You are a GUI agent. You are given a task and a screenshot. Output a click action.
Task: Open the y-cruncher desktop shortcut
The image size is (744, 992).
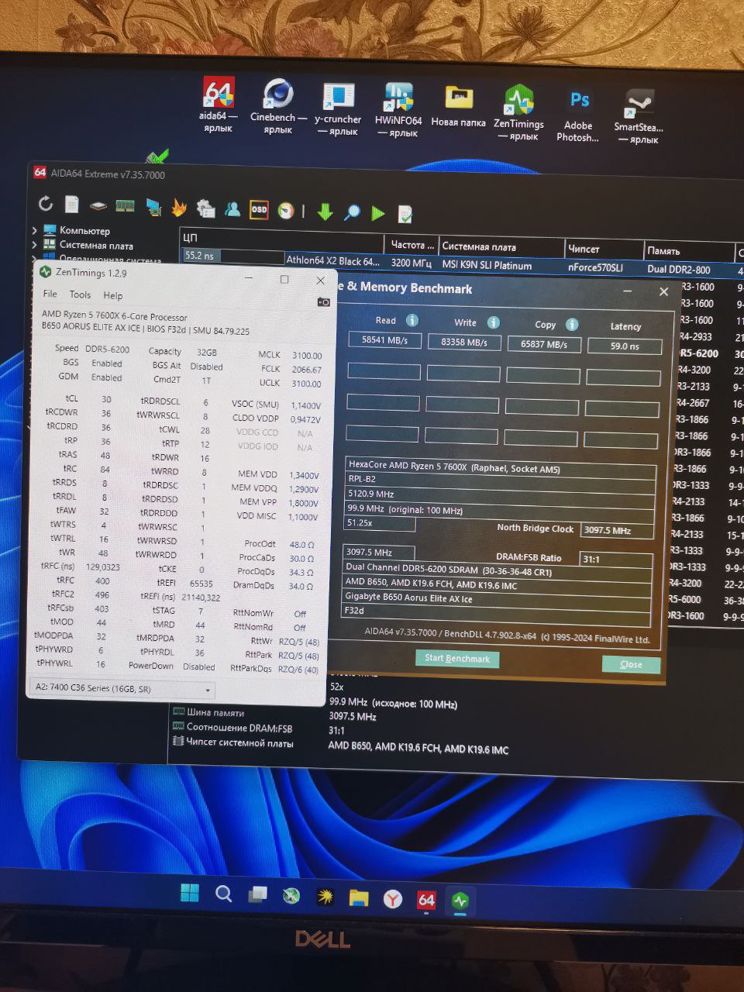tap(338, 109)
